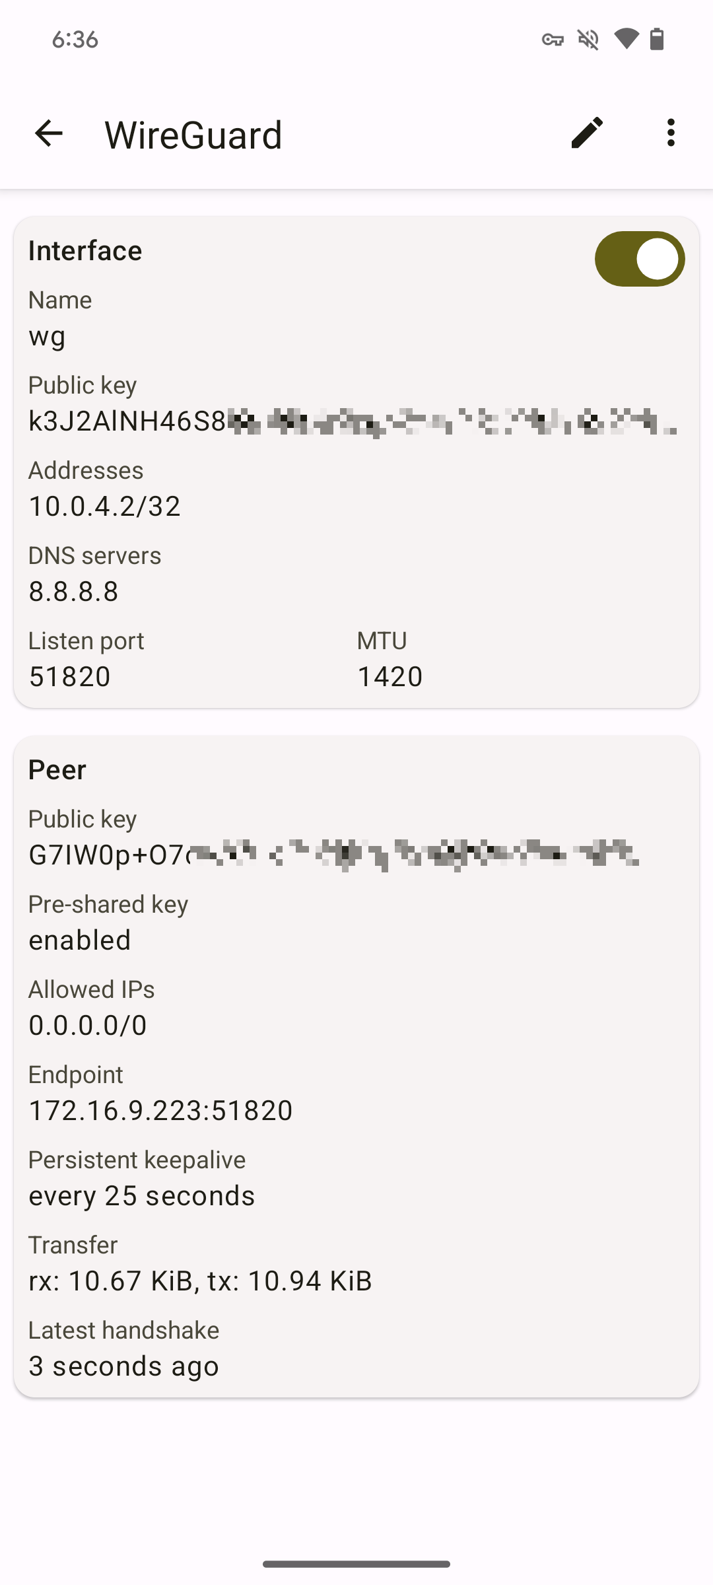Open the three-dot overflow menu
713x1585 pixels.
click(x=671, y=133)
